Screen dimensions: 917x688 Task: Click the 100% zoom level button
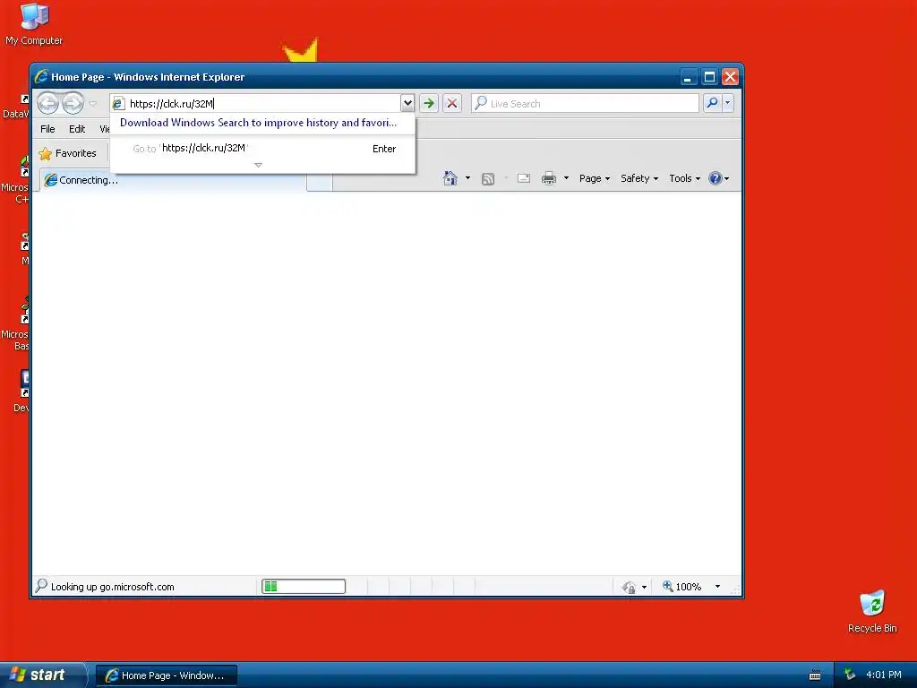tap(681, 586)
